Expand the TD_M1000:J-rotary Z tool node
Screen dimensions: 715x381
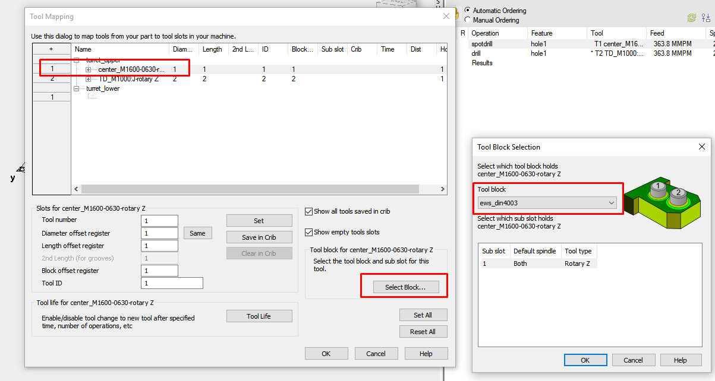(x=88, y=79)
